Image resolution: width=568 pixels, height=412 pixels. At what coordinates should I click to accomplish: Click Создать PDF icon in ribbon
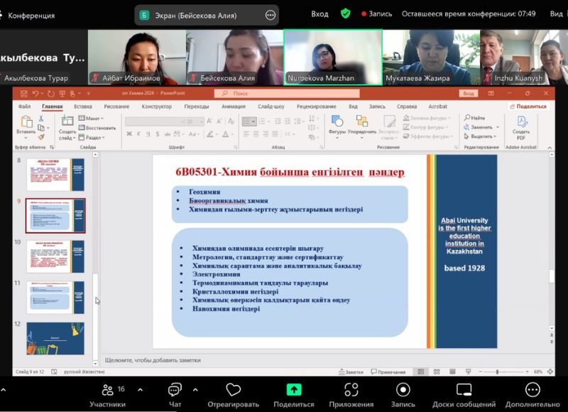pyautogui.click(x=521, y=125)
